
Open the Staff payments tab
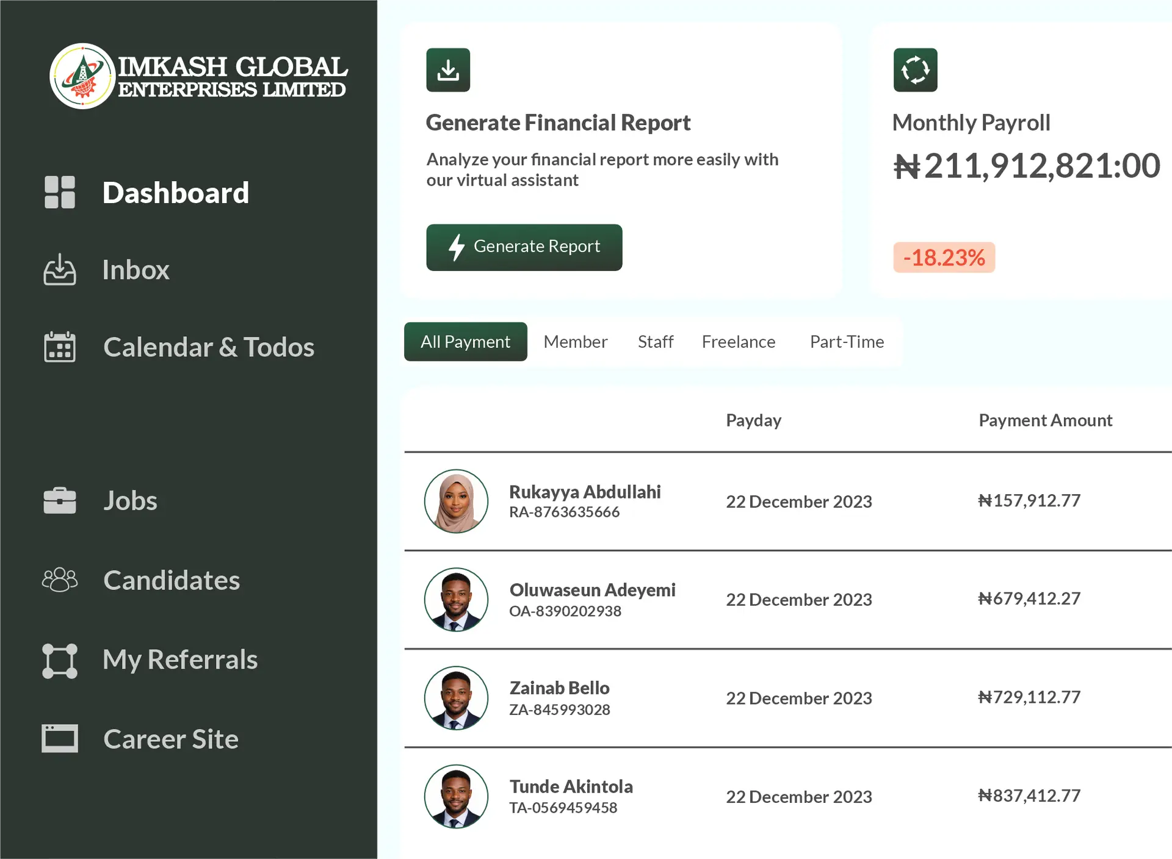(x=655, y=342)
